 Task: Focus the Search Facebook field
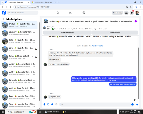(x=23, y=13)
